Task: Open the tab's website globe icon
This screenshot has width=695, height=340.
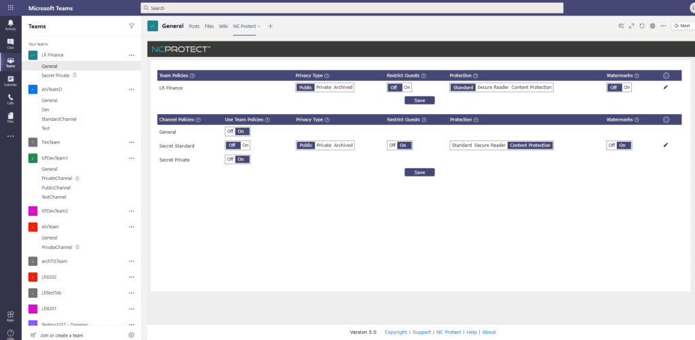Action: (652, 26)
